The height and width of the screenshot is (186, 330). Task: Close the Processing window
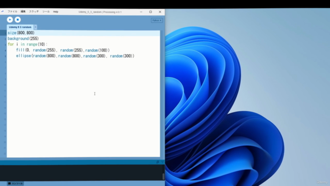tap(160, 12)
